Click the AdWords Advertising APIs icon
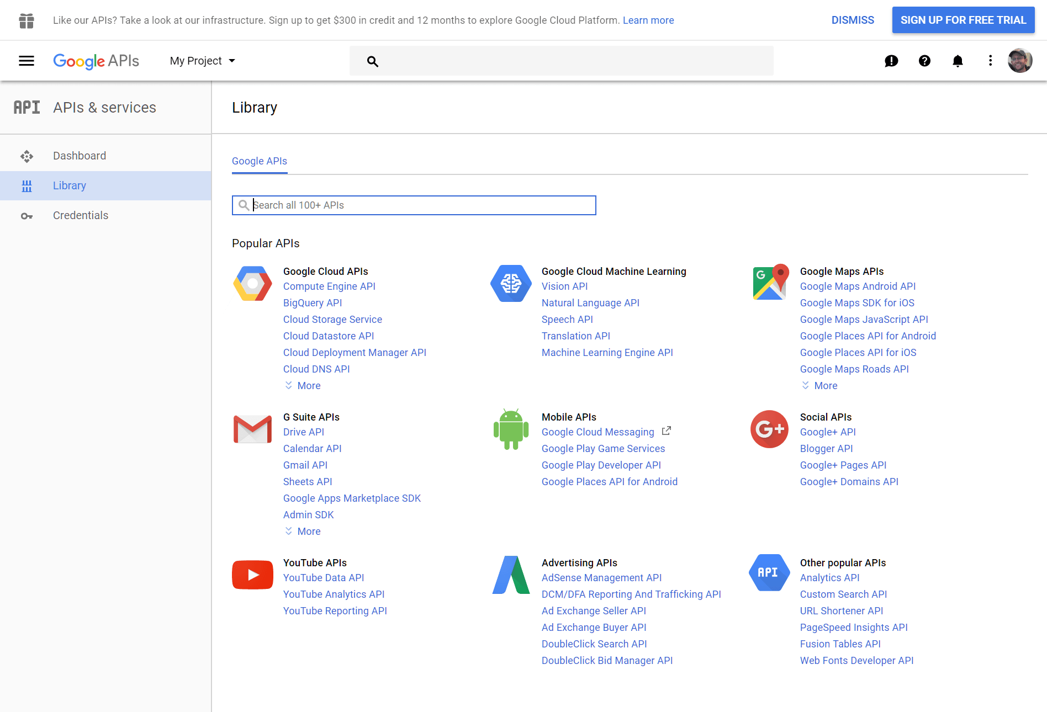Viewport: 1047px width, 712px height. [511, 575]
